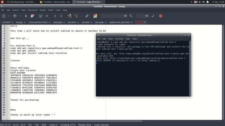
Task: Open Geany Tools menu
Action: [x=58, y=10]
